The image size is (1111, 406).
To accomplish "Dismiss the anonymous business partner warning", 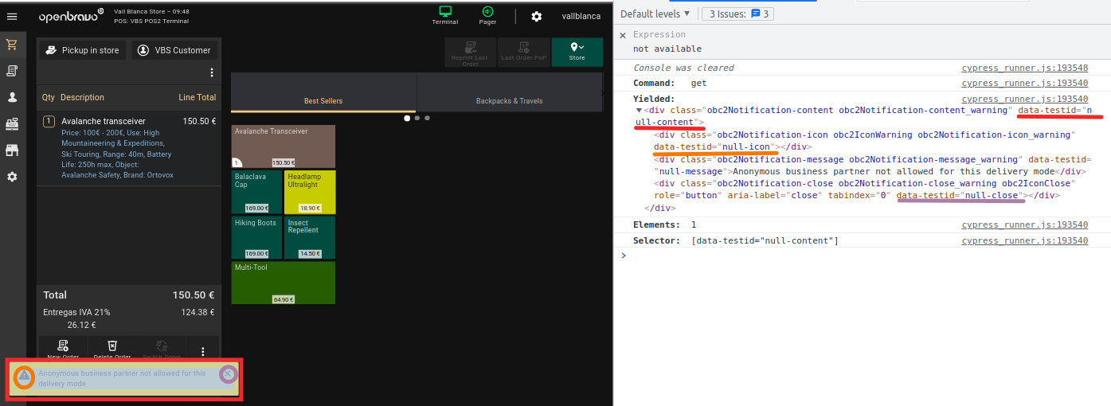I will [229, 373].
